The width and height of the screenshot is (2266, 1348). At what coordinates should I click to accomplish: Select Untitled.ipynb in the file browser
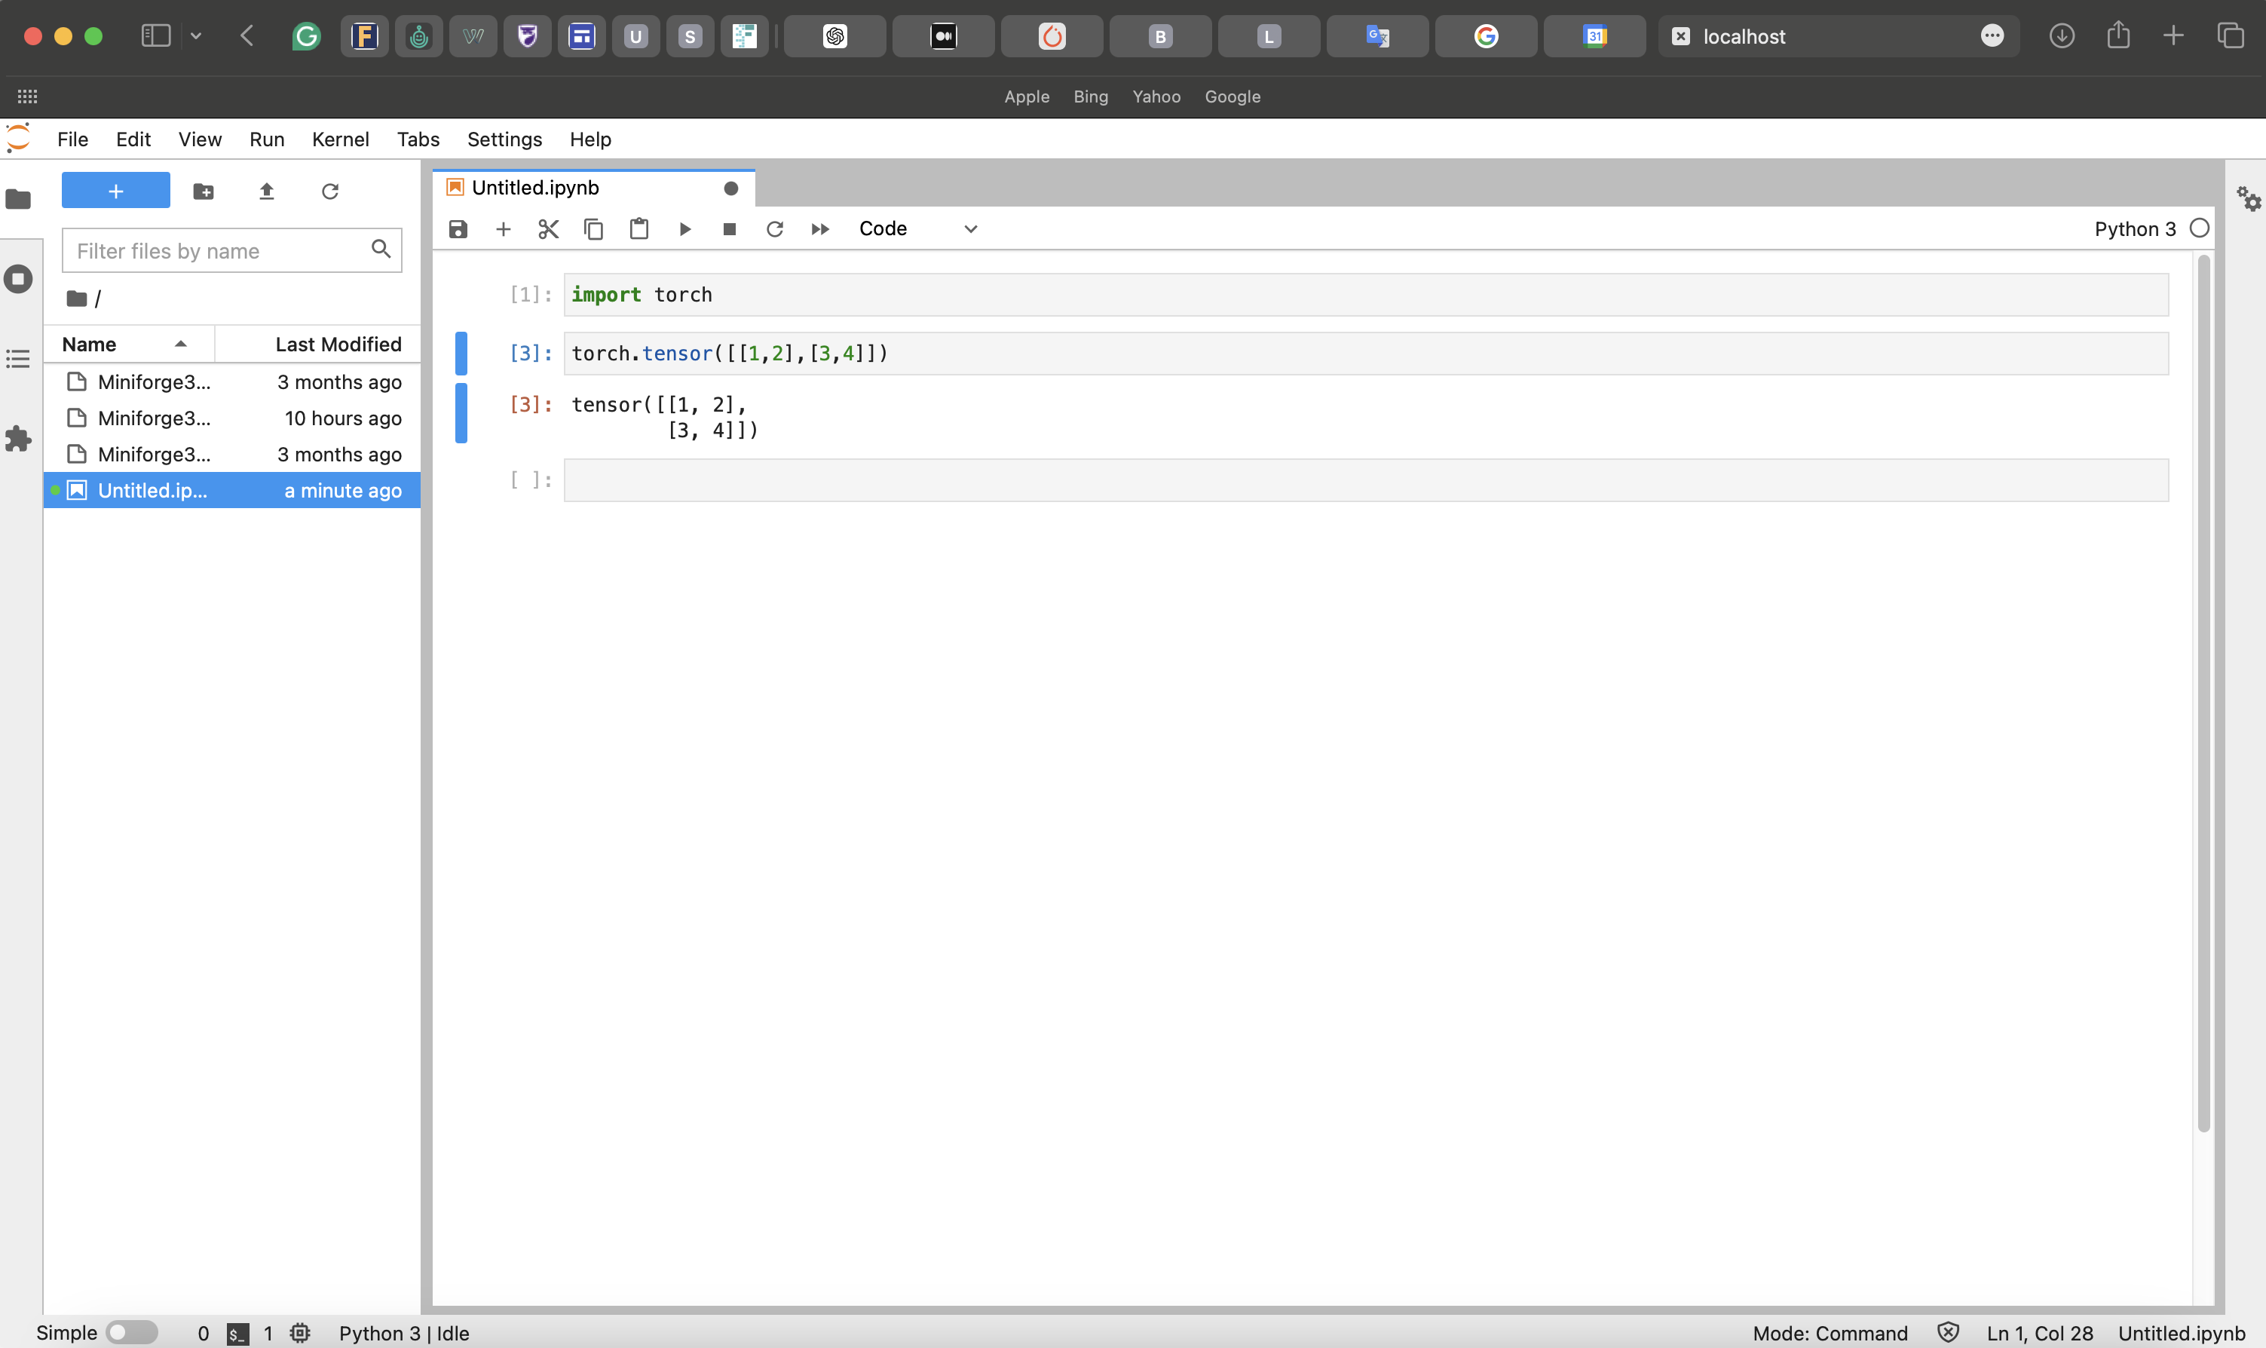[x=231, y=491]
